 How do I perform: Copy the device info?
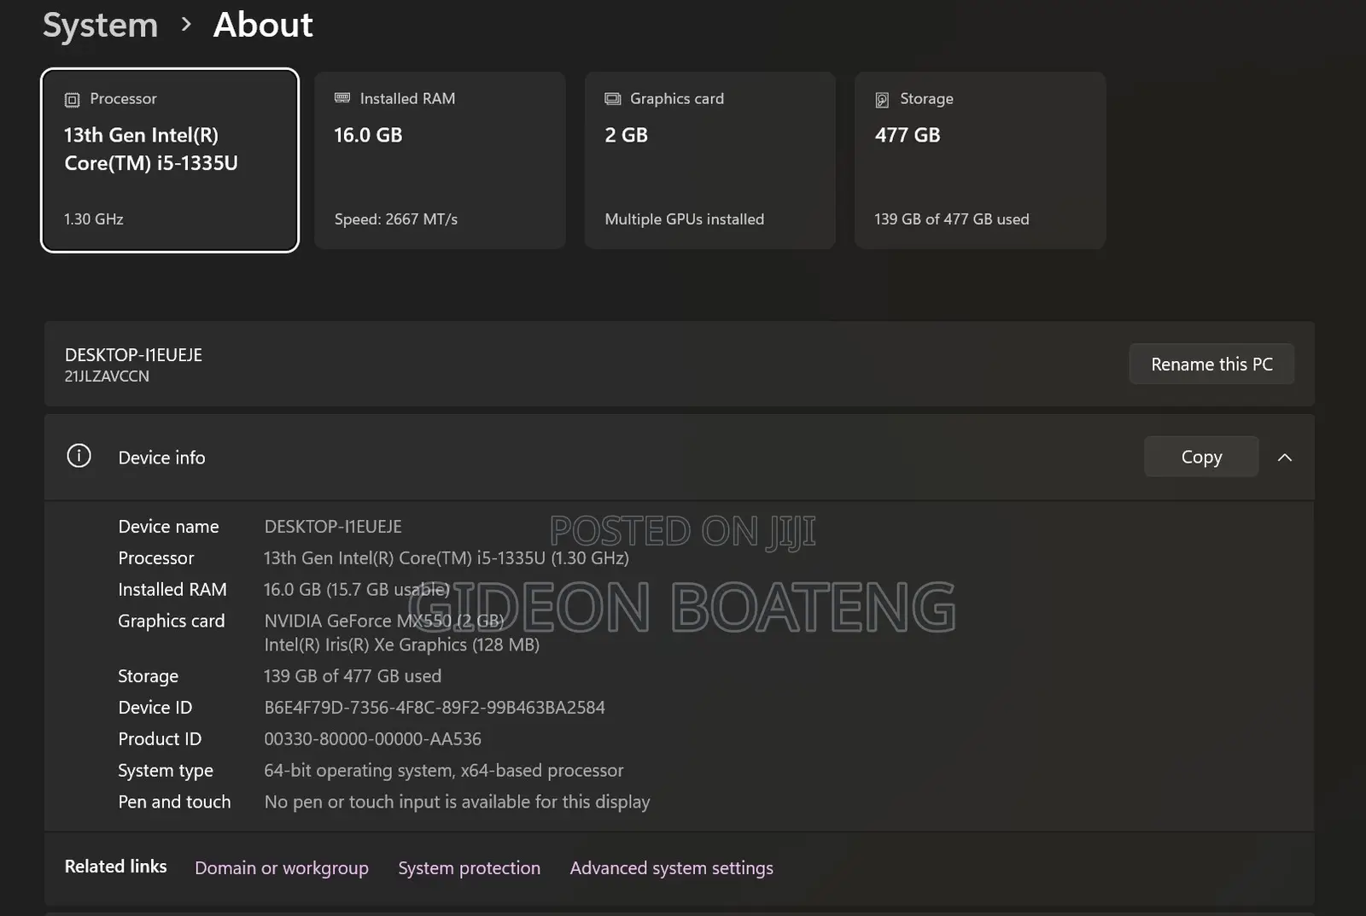(1201, 457)
